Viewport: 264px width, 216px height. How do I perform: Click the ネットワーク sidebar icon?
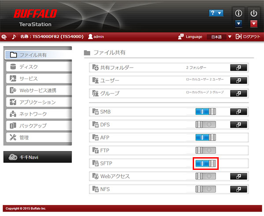pyautogui.click(x=13, y=114)
